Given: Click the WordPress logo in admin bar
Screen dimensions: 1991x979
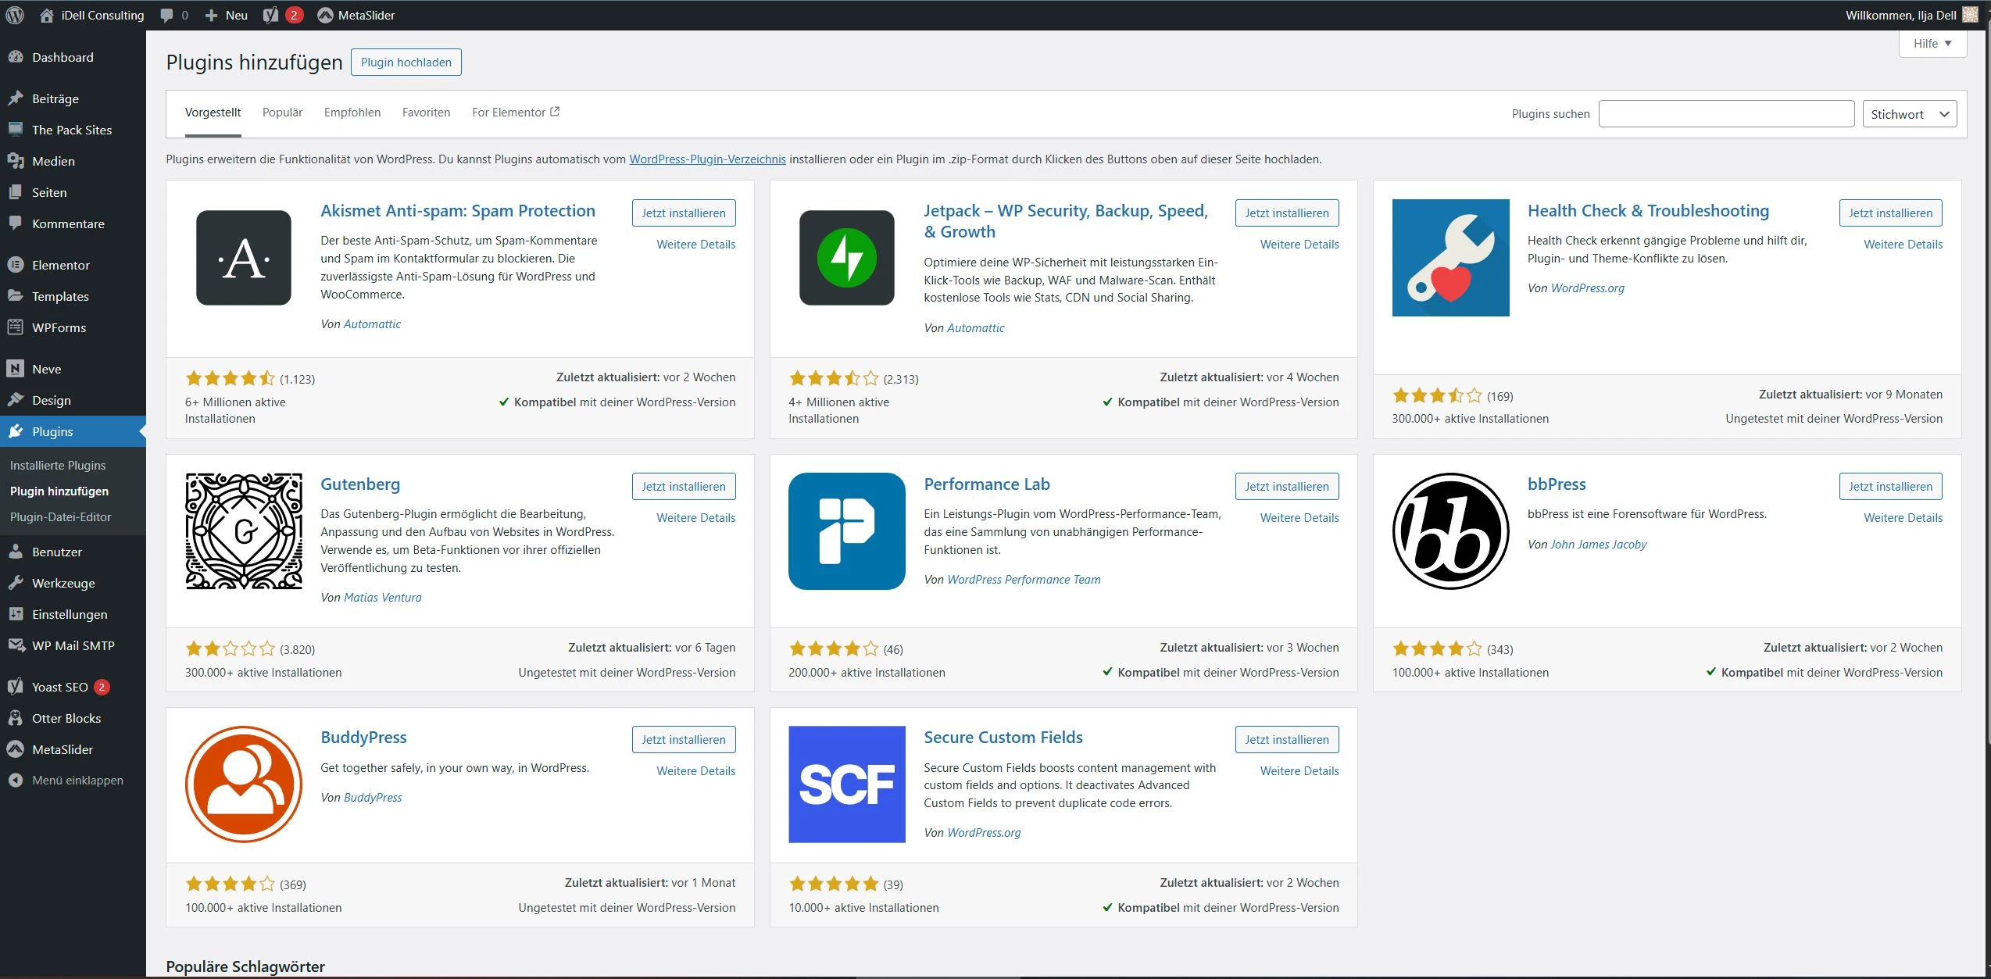Looking at the screenshot, I should pyautogui.click(x=15, y=15).
